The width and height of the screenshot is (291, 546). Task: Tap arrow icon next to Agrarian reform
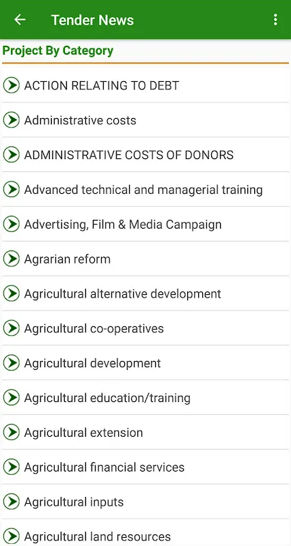[x=12, y=259]
